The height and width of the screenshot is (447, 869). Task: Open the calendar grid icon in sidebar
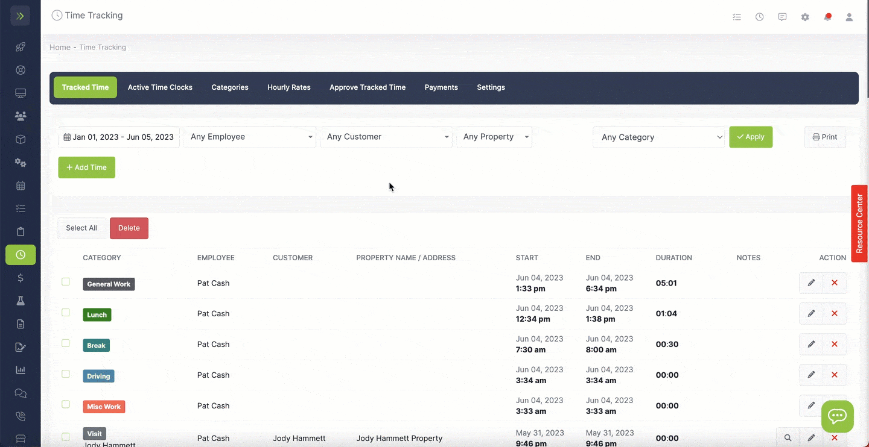[x=21, y=186]
